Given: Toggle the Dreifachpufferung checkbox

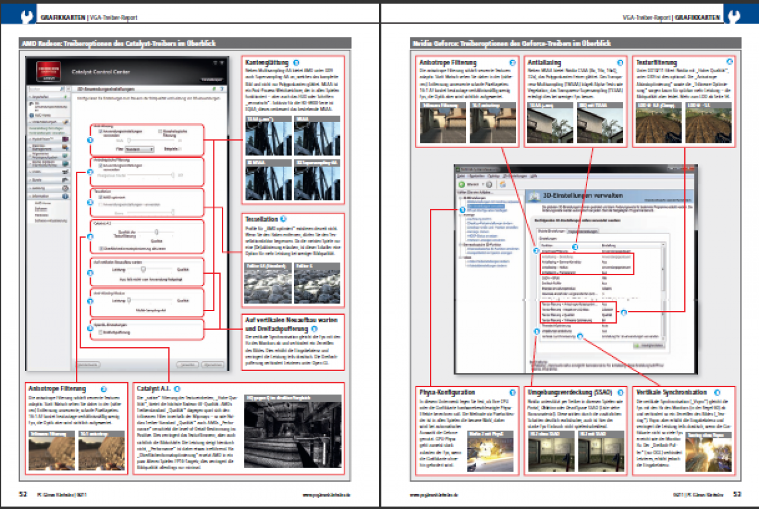Looking at the screenshot, I should (x=100, y=332).
